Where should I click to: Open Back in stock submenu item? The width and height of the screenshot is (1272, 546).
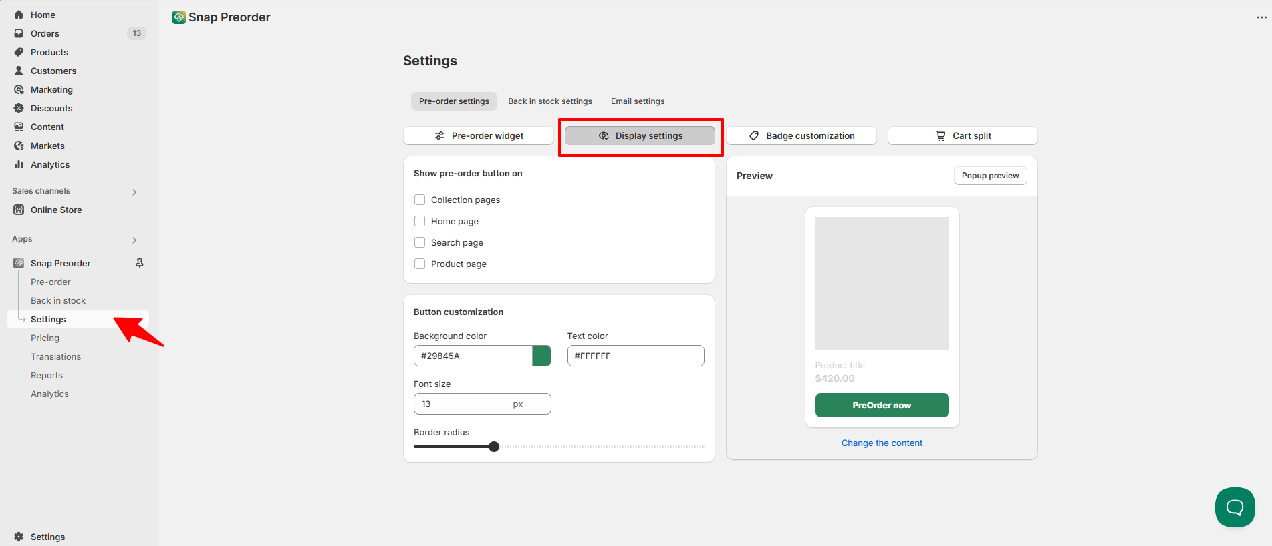[58, 300]
